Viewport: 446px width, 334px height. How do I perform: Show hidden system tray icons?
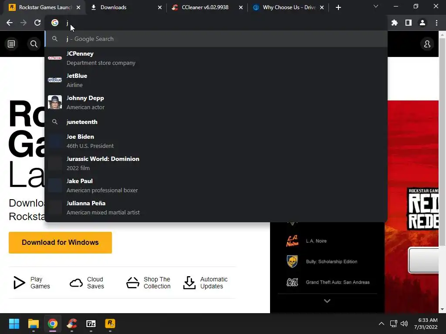382,324
